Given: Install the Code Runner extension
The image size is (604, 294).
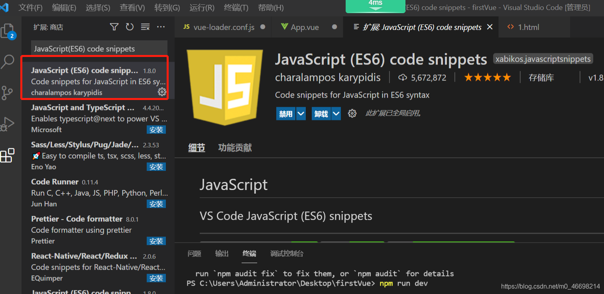Looking at the screenshot, I should [x=156, y=204].
